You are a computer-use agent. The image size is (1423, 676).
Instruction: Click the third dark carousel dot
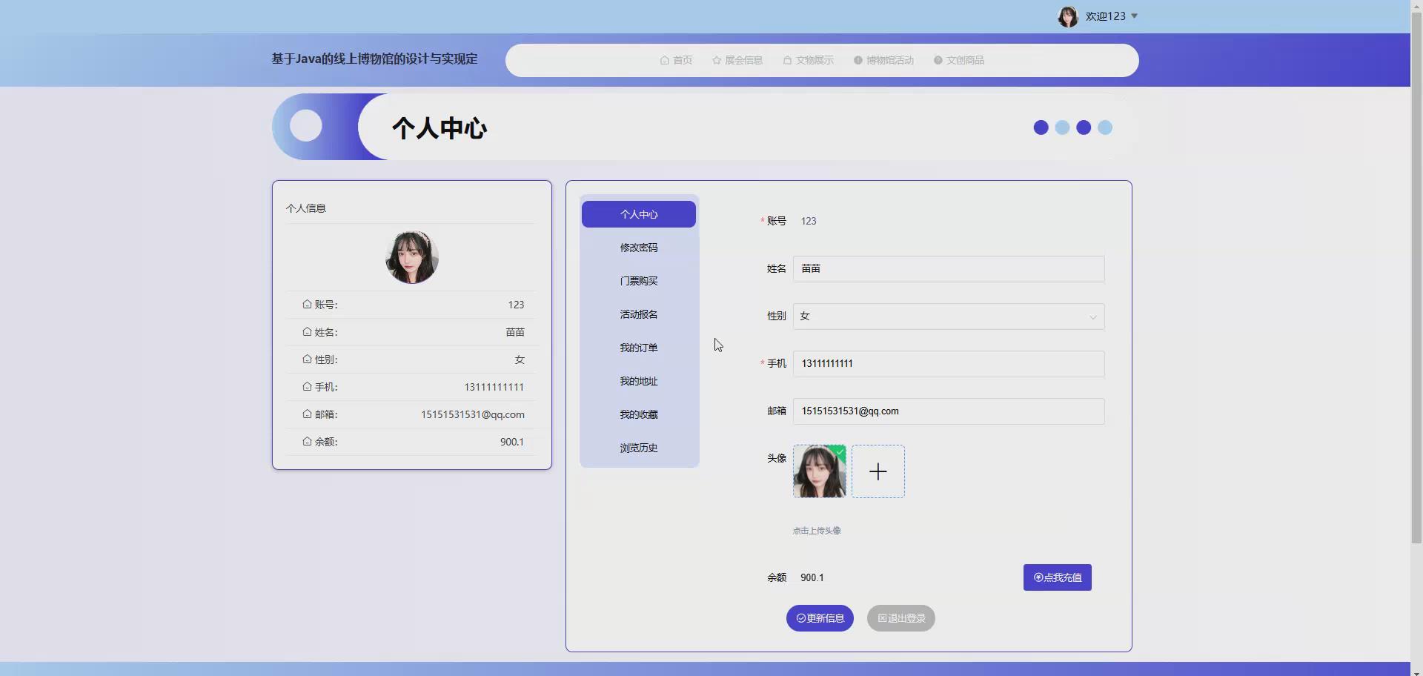pos(1084,127)
